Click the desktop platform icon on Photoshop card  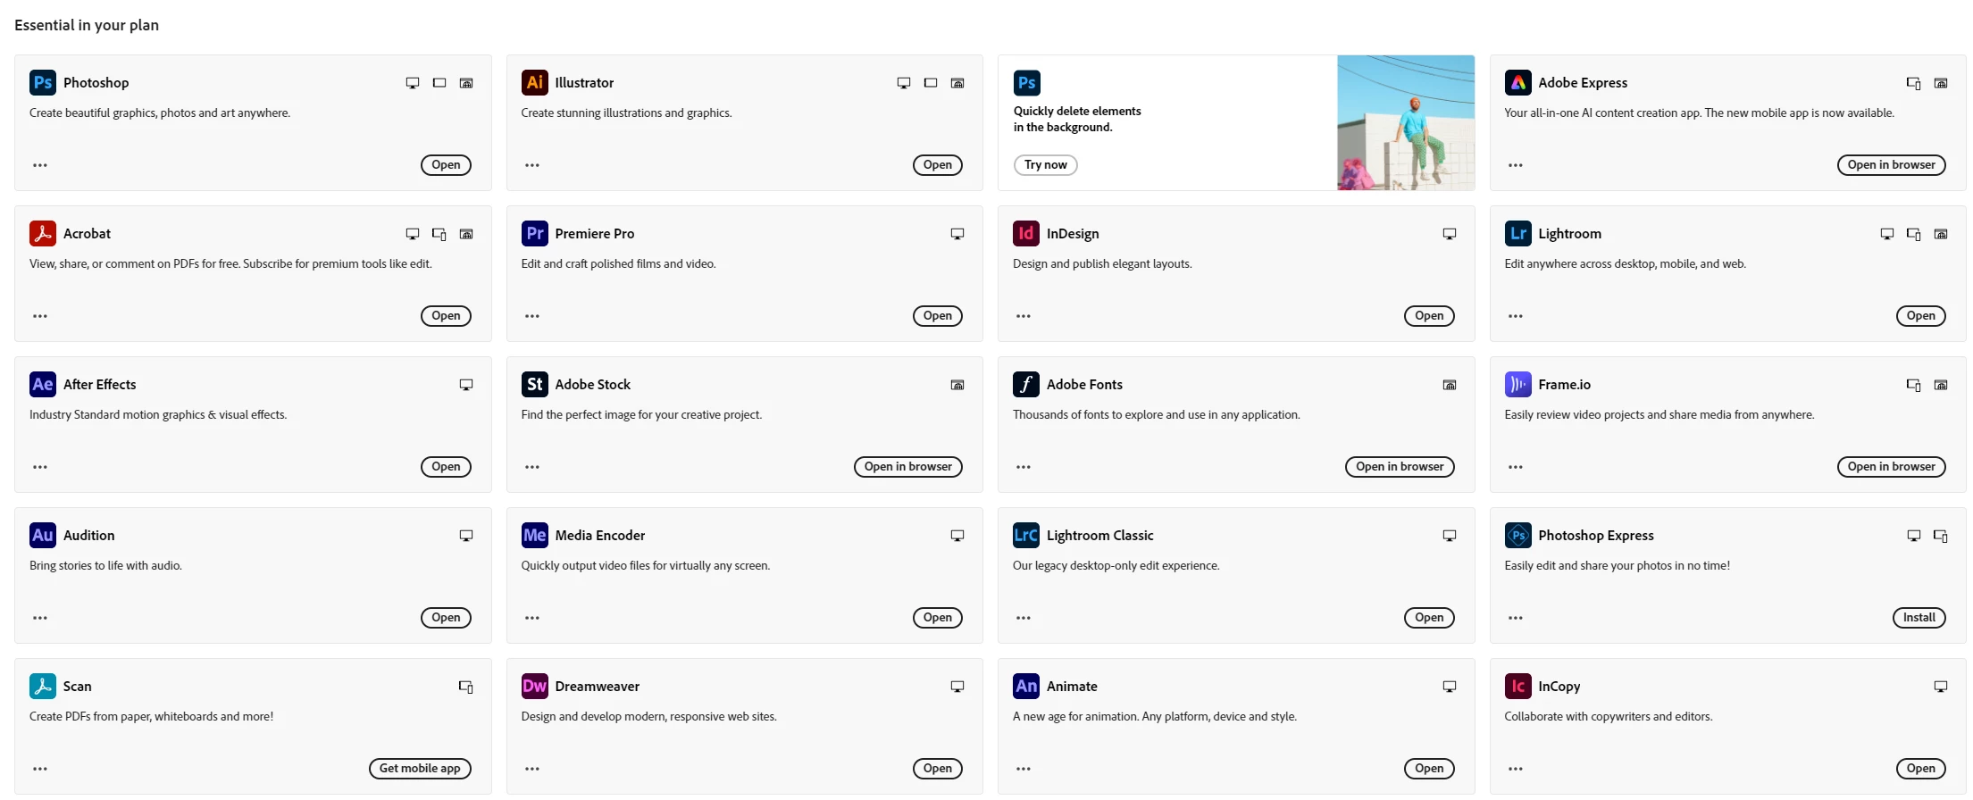click(413, 83)
